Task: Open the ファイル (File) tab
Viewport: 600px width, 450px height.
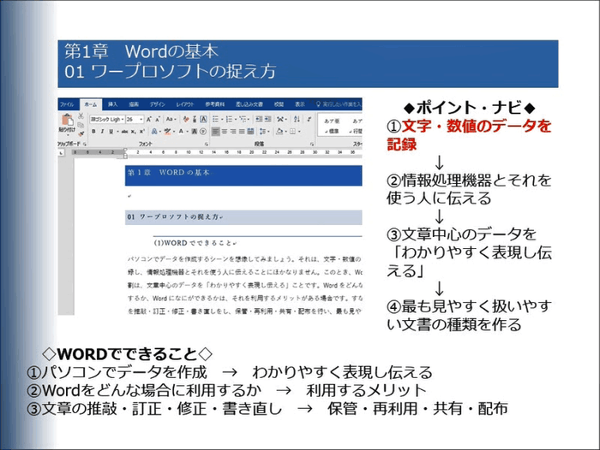Action: [67, 104]
